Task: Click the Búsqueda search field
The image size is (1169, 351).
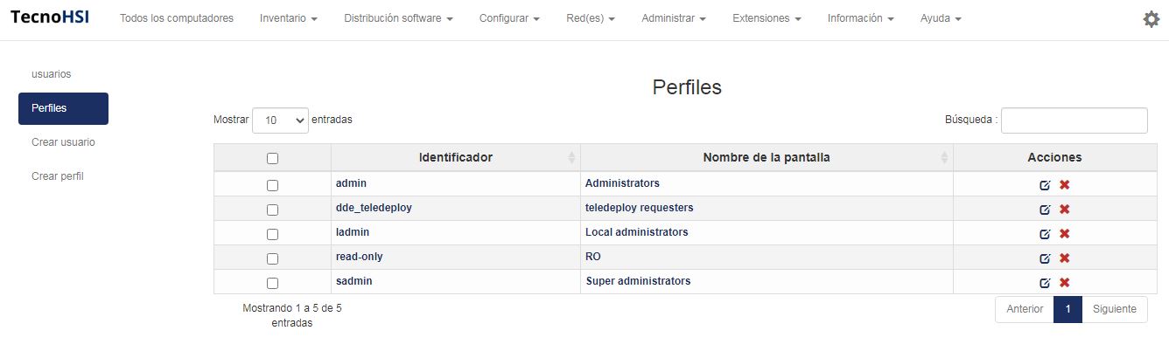Action: tap(1074, 120)
